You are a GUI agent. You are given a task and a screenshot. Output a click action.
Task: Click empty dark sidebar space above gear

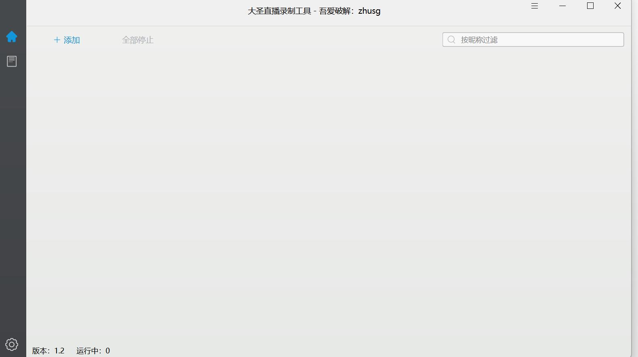tap(13, 202)
